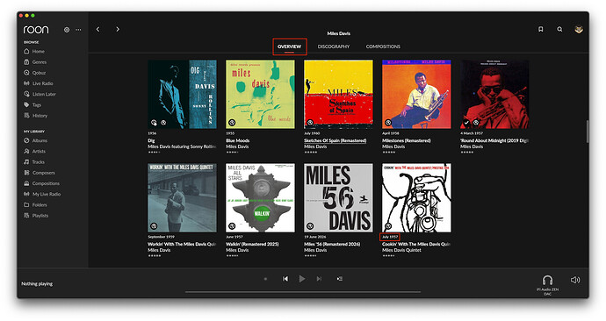Start playback with the play button
This screenshot has height=321, width=606.
click(x=302, y=279)
